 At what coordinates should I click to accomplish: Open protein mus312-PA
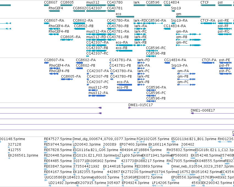click(x=98, y=93)
